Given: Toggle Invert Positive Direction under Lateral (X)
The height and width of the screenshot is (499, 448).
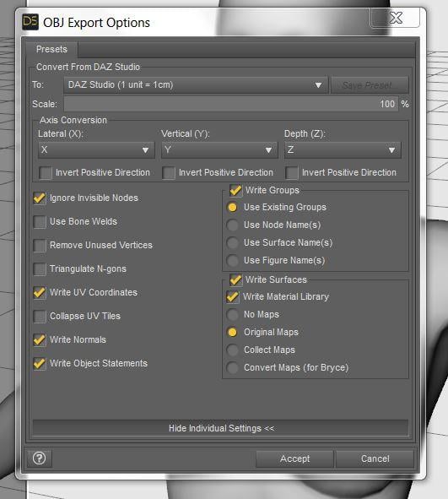Looking at the screenshot, I should pyautogui.click(x=46, y=173).
